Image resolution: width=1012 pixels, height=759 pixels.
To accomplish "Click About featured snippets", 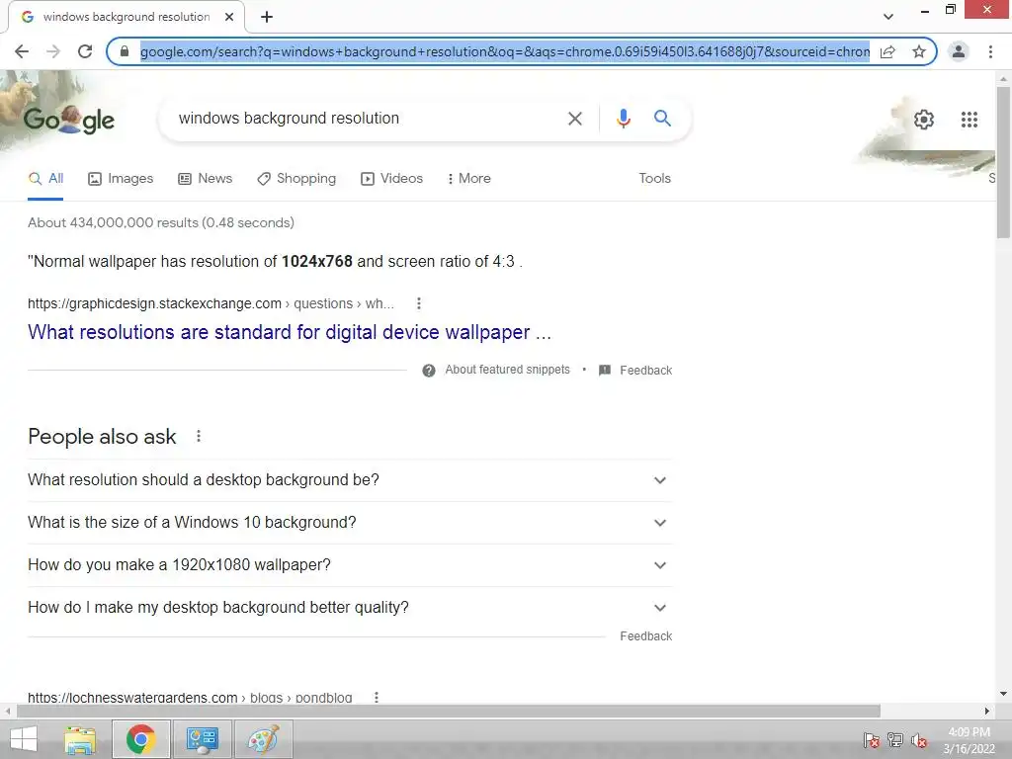I will pyautogui.click(x=507, y=370).
